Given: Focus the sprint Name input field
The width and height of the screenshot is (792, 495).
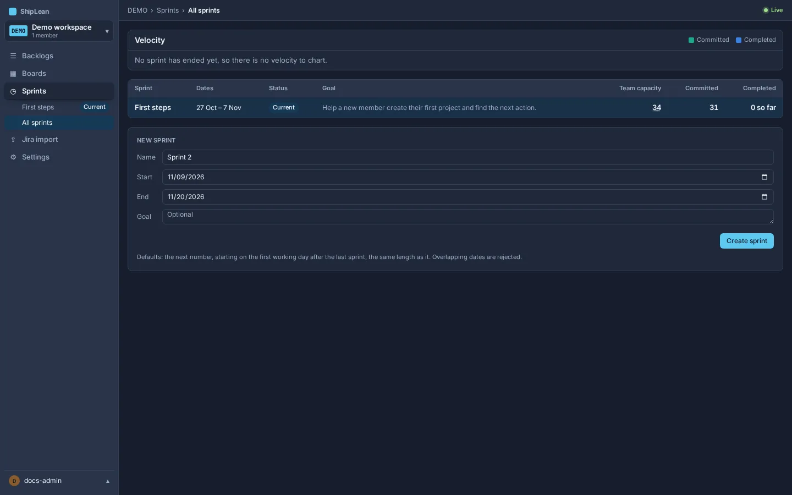Looking at the screenshot, I should (468, 157).
